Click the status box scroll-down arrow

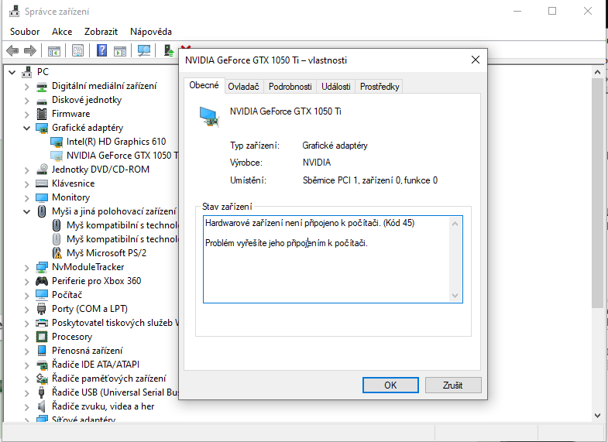coord(455,296)
